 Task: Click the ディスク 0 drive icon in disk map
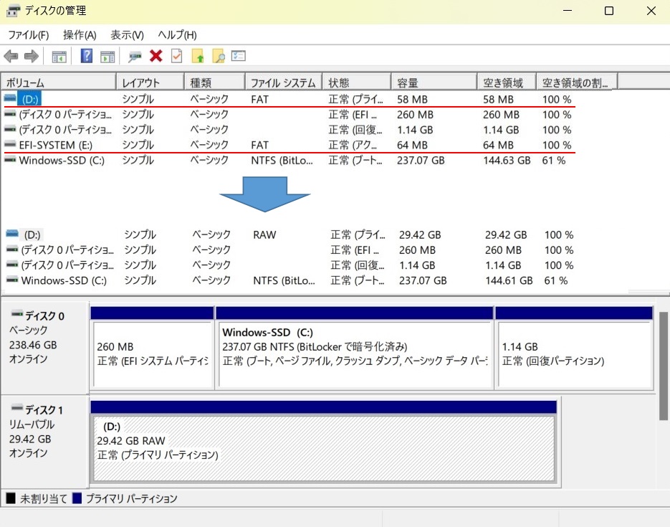[17, 314]
